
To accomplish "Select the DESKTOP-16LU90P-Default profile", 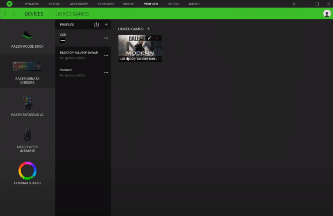I will (x=83, y=55).
